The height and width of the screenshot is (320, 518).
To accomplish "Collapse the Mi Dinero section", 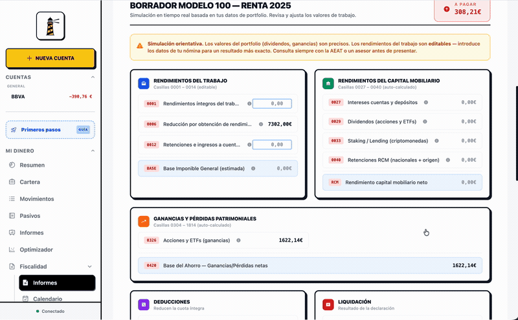I will [x=93, y=151].
